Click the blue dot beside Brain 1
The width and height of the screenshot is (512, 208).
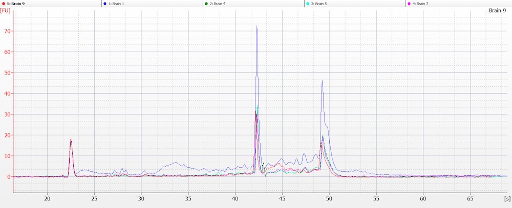click(105, 4)
